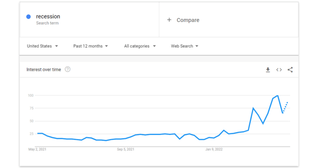The image size is (320, 168).
Task: Change the Web Search type dropdown
Action: click(184, 46)
